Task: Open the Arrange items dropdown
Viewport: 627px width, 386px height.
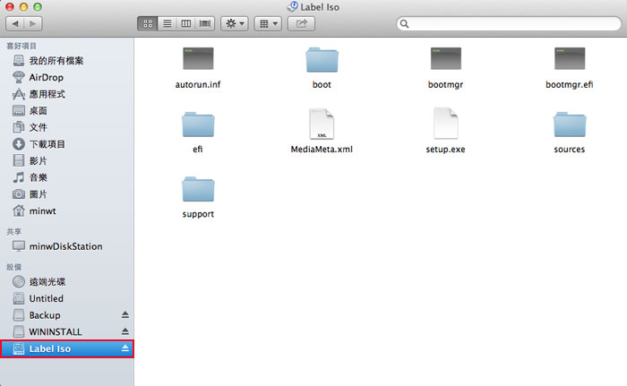Action: pyautogui.click(x=268, y=23)
